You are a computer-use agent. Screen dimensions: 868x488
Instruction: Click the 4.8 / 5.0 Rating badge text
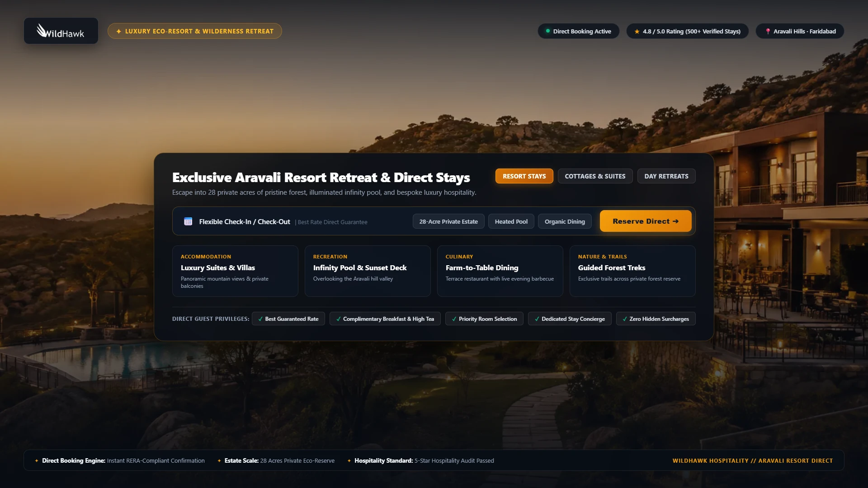pyautogui.click(x=692, y=31)
